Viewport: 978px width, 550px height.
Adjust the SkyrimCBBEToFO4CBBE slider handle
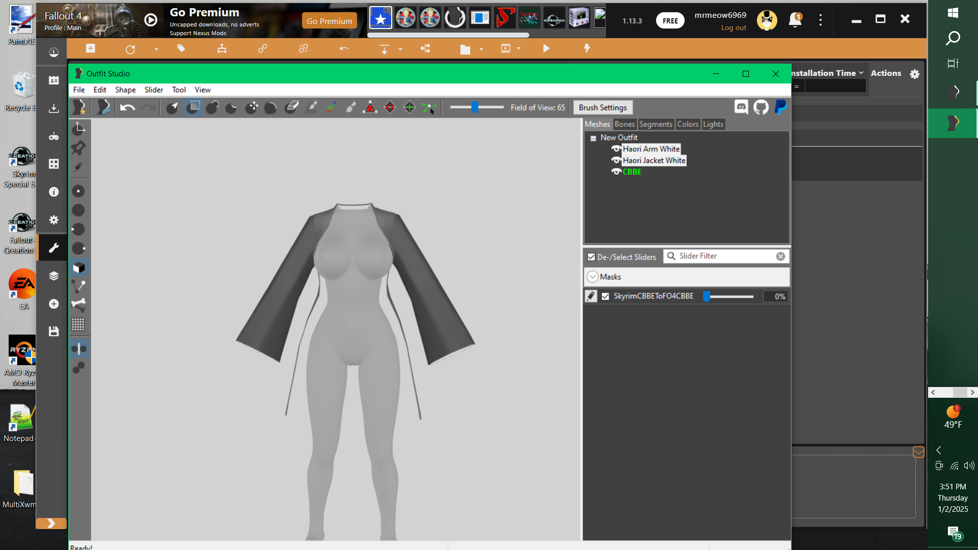pyautogui.click(x=707, y=296)
